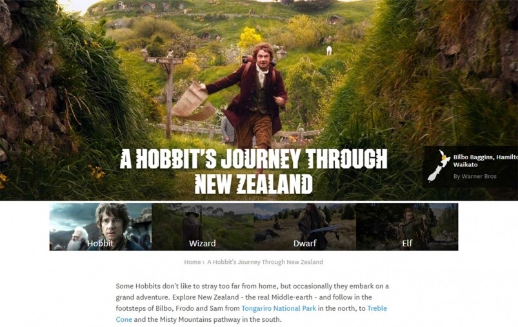
Task: Click the Hobbit's Journey headline text
Action: coord(254,172)
